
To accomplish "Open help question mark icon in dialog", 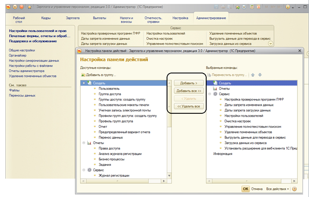I will pos(294,189).
